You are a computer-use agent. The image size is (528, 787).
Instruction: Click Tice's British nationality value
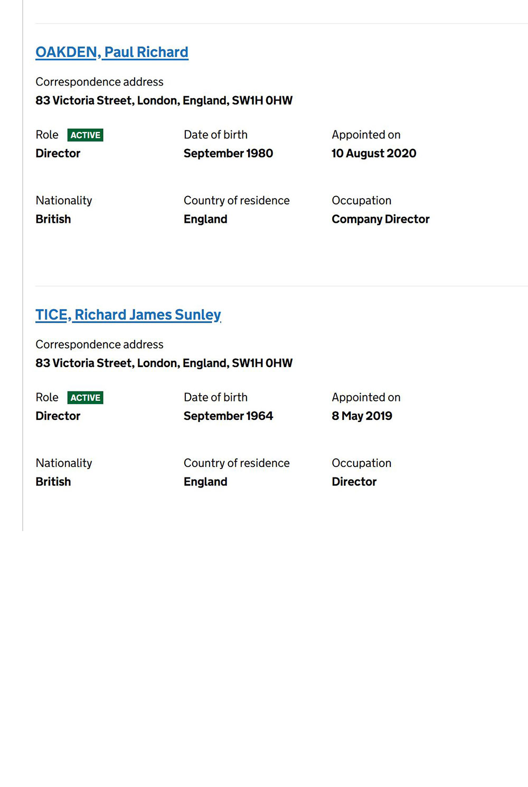point(53,482)
